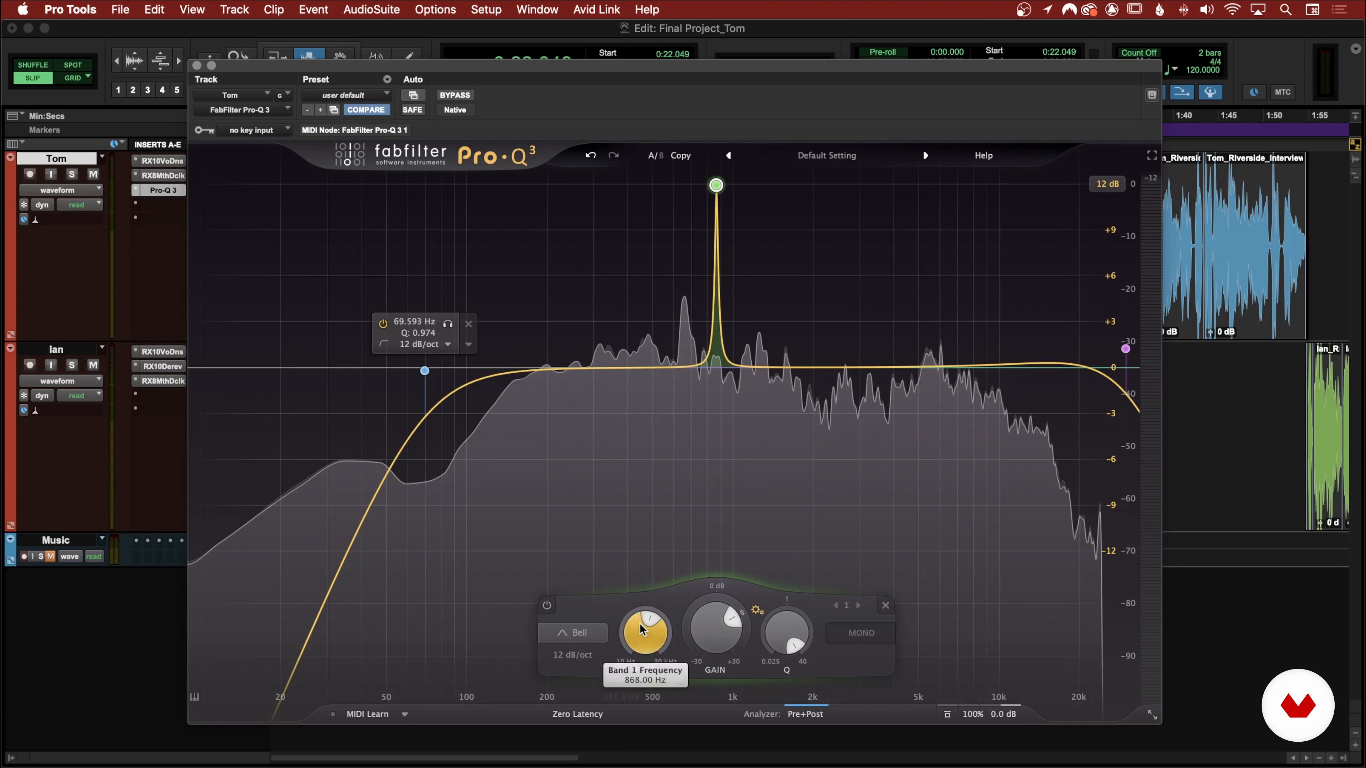Click the macOS volume icon
Image resolution: width=1366 pixels, height=768 pixels.
coord(1207,10)
